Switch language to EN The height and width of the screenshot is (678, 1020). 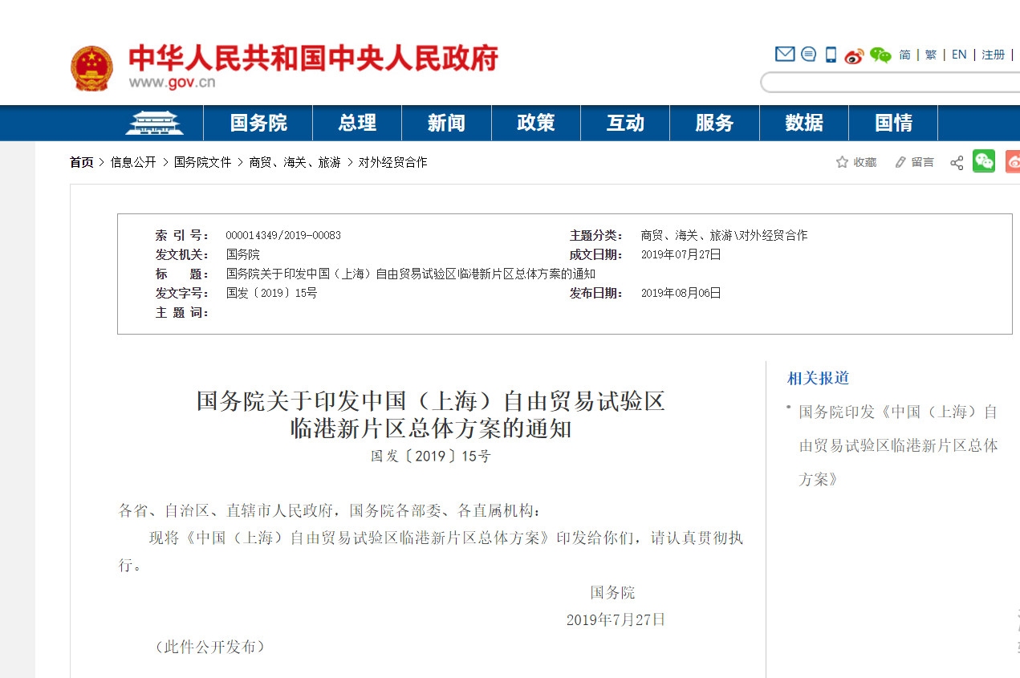point(959,55)
